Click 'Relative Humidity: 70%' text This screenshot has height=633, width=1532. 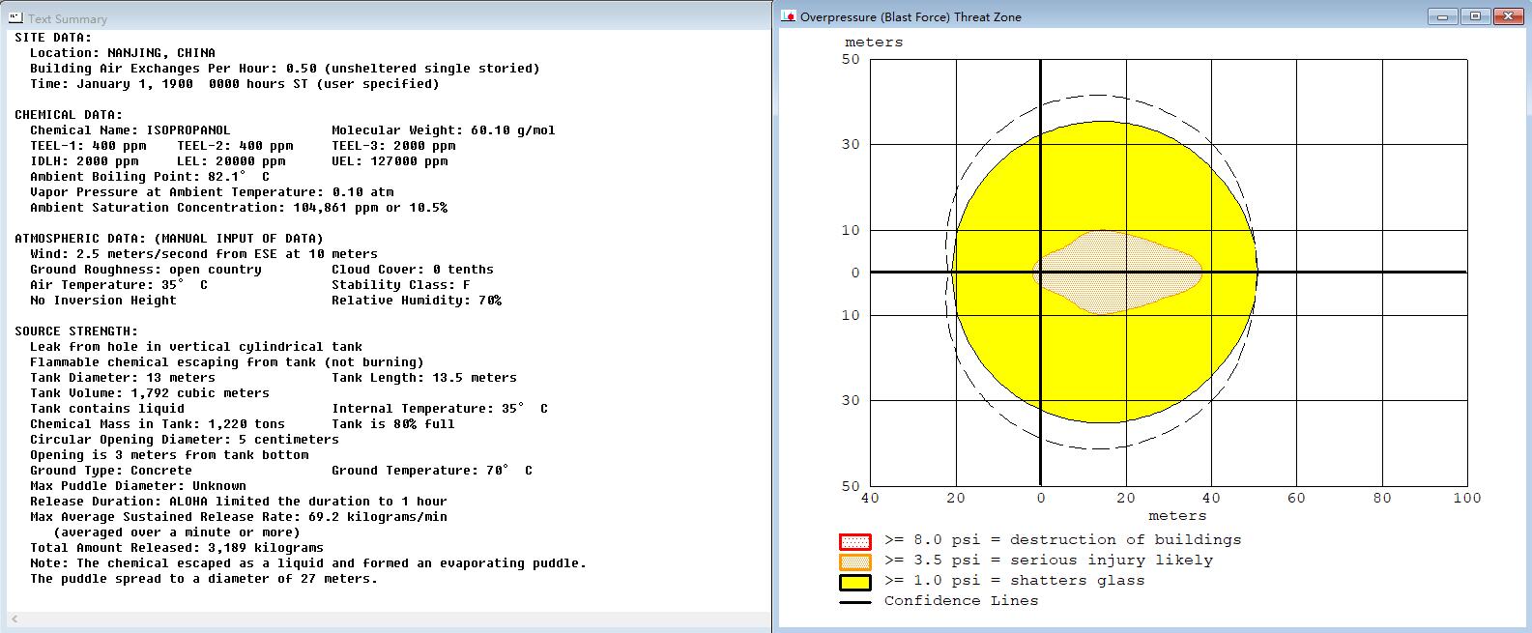click(417, 301)
